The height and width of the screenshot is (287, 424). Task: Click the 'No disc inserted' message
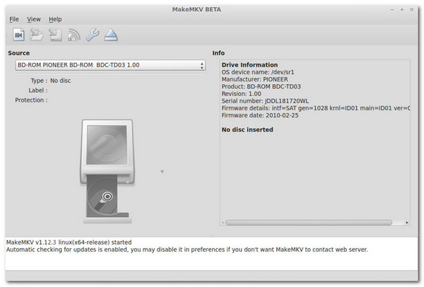pyautogui.click(x=247, y=130)
